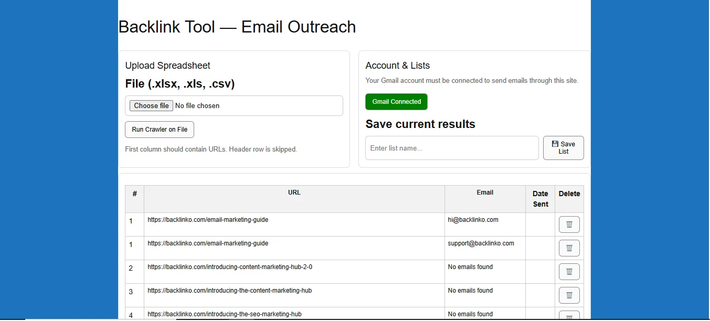The height and width of the screenshot is (321, 710).
Task: Click the green Gmail Connected button
Action: pyautogui.click(x=396, y=102)
